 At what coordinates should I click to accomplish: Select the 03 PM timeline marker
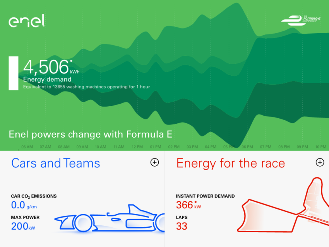pos(192,147)
